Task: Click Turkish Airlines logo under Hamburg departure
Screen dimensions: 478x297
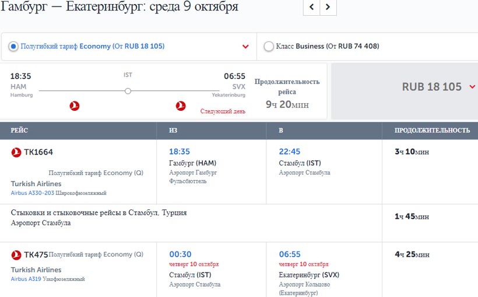Action: [74, 106]
